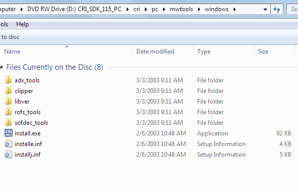The image size is (298, 192).
Task: Select the rofs_tools folder icon
Action: click(x=8, y=112)
